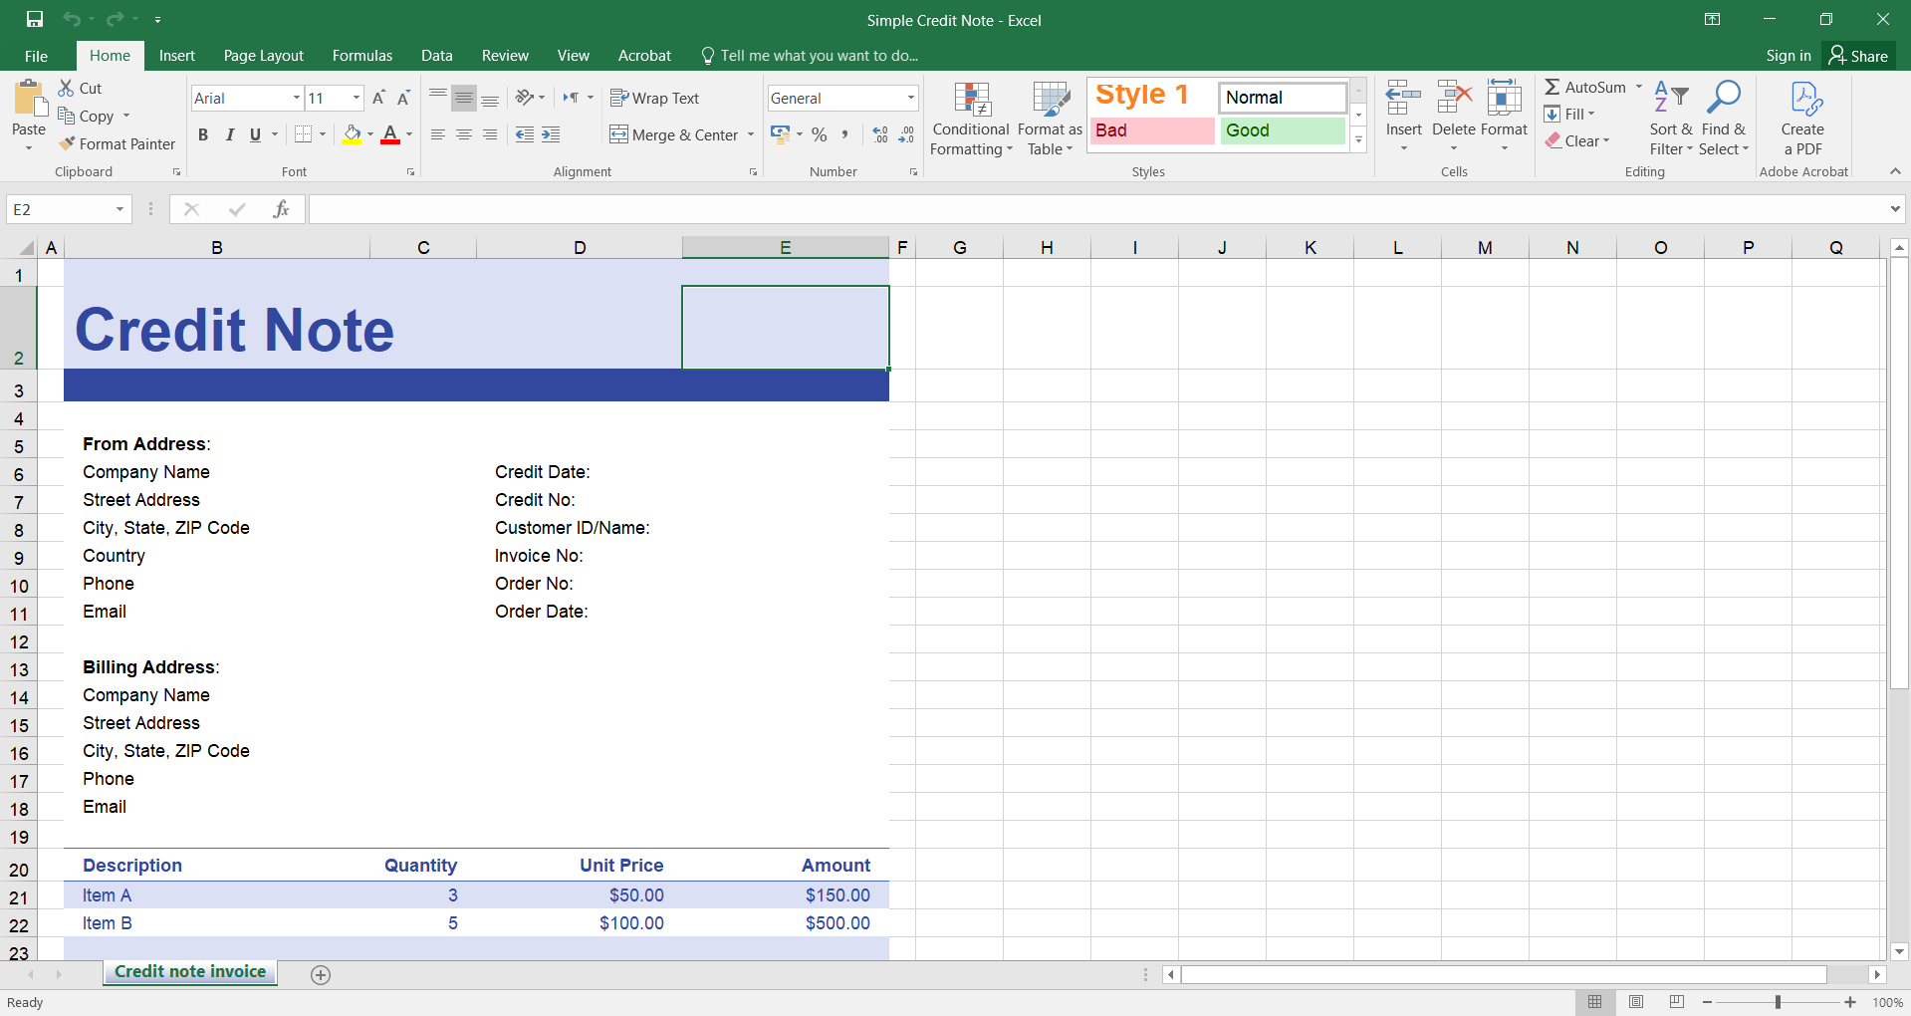The image size is (1911, 1016).
Task: Toggle Italic formatting
Action: click(229, 134)
